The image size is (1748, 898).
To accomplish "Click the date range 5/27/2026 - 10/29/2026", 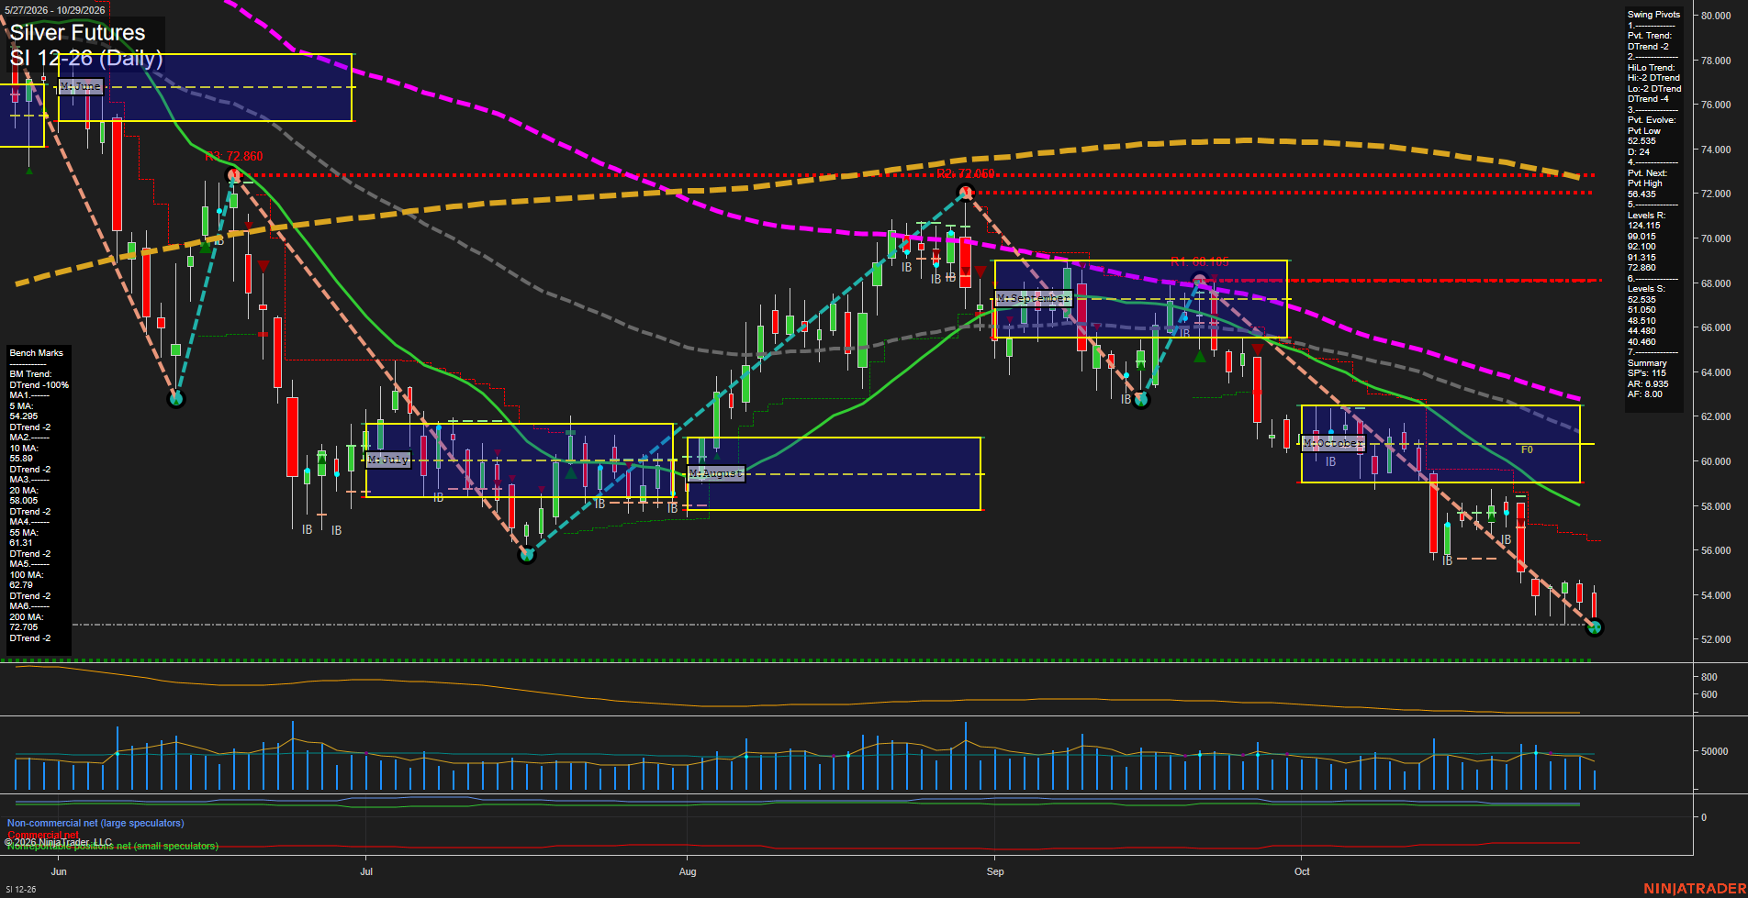I will (54, 10).
